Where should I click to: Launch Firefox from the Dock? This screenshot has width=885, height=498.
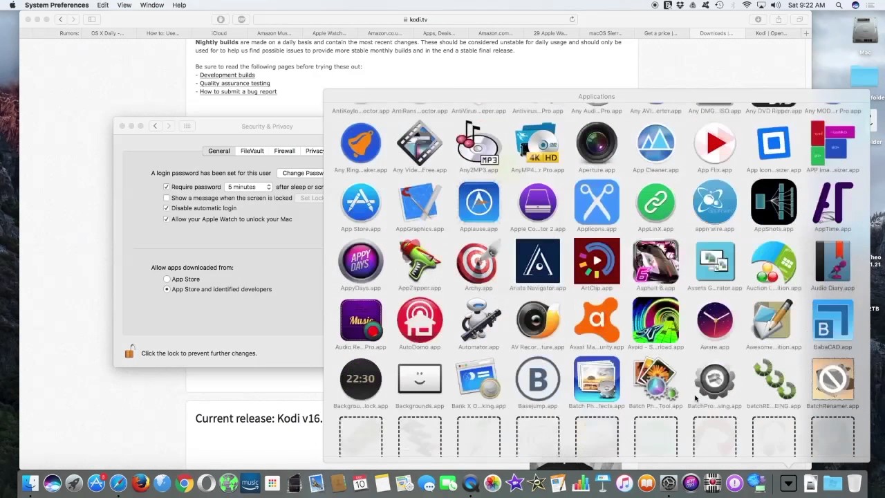[140, 483]
